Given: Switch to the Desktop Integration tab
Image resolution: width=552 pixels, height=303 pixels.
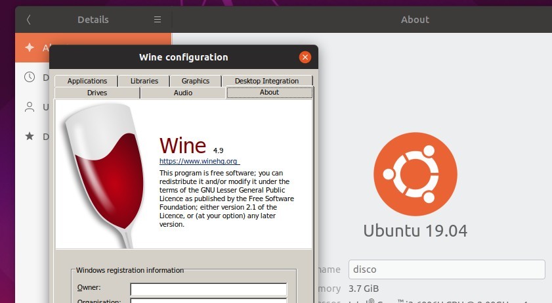Looking at the screenshot, I should [267, 81].
